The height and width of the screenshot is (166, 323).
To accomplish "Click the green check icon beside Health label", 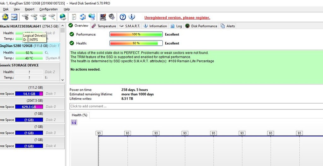I will pos(72,43).
